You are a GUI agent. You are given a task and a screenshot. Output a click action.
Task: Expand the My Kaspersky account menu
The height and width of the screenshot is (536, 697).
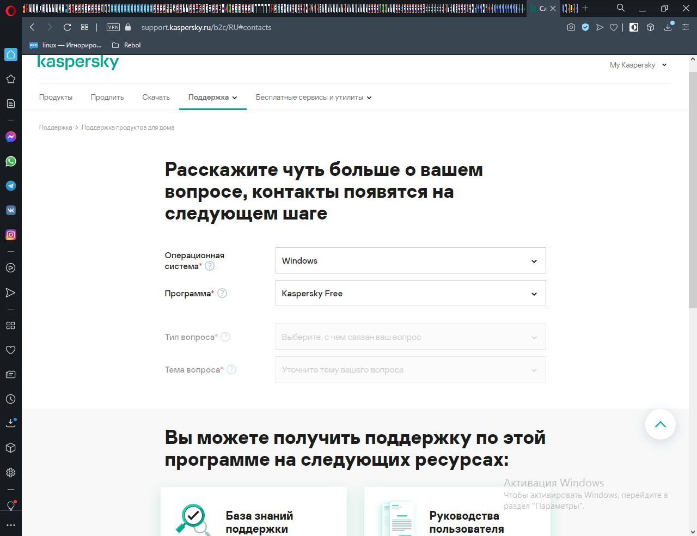coord(638,65)
